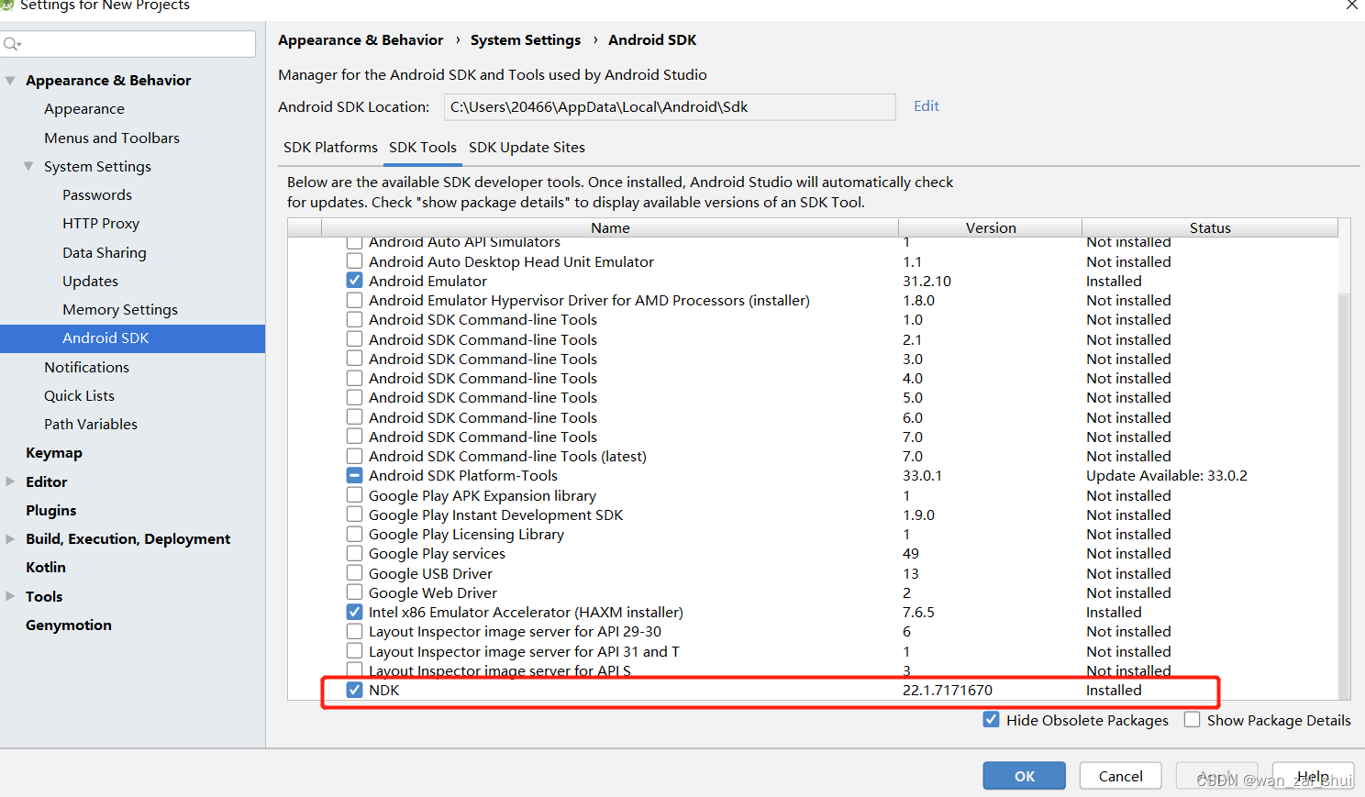Click the Help button
1365x797 pixels.
(1313, 776)
